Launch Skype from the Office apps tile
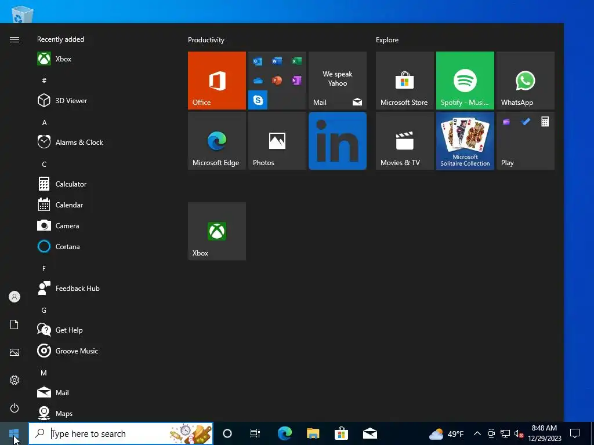The width and height of the screenshot is (594, 445). point(258,100)
